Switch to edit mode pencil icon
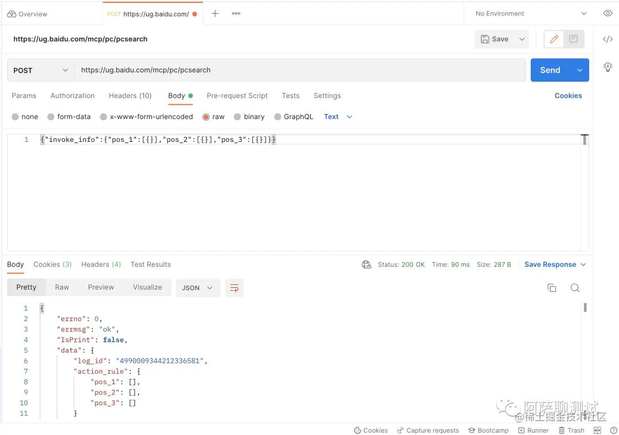The height and width of the screenshot is (435, 619). pyautogui.click(x=554, y=39)
